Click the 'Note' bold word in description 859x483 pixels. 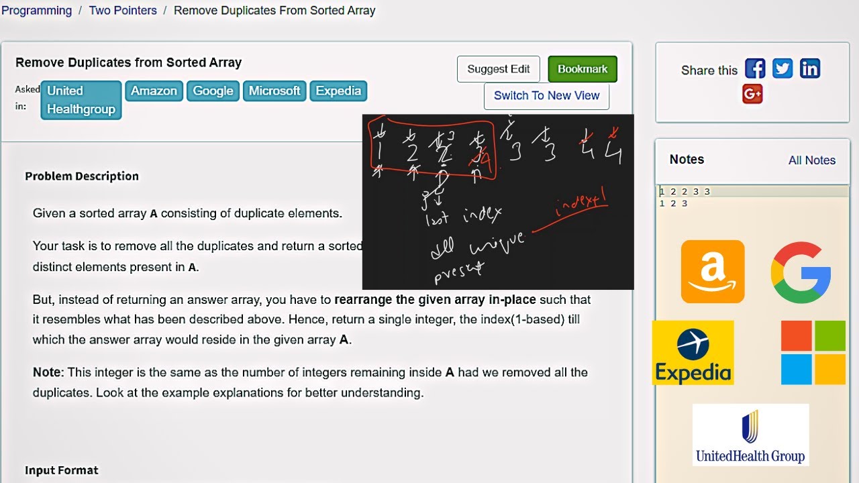pyautogui.click(x=47, y=372)
